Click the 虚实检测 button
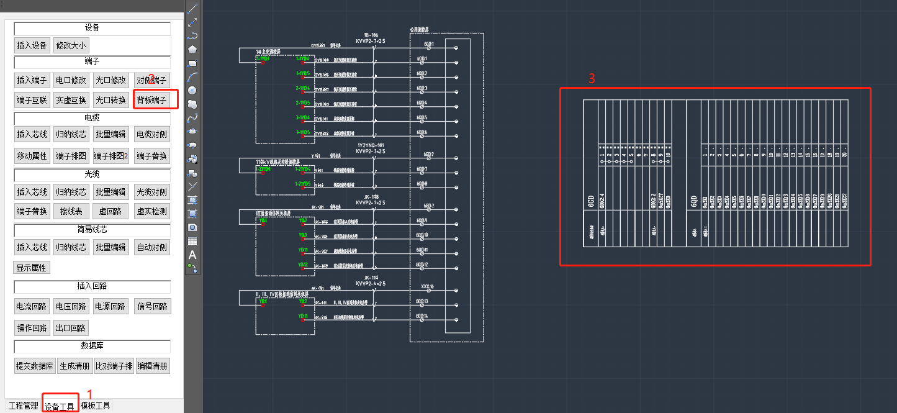 click(x=152, y=211)
